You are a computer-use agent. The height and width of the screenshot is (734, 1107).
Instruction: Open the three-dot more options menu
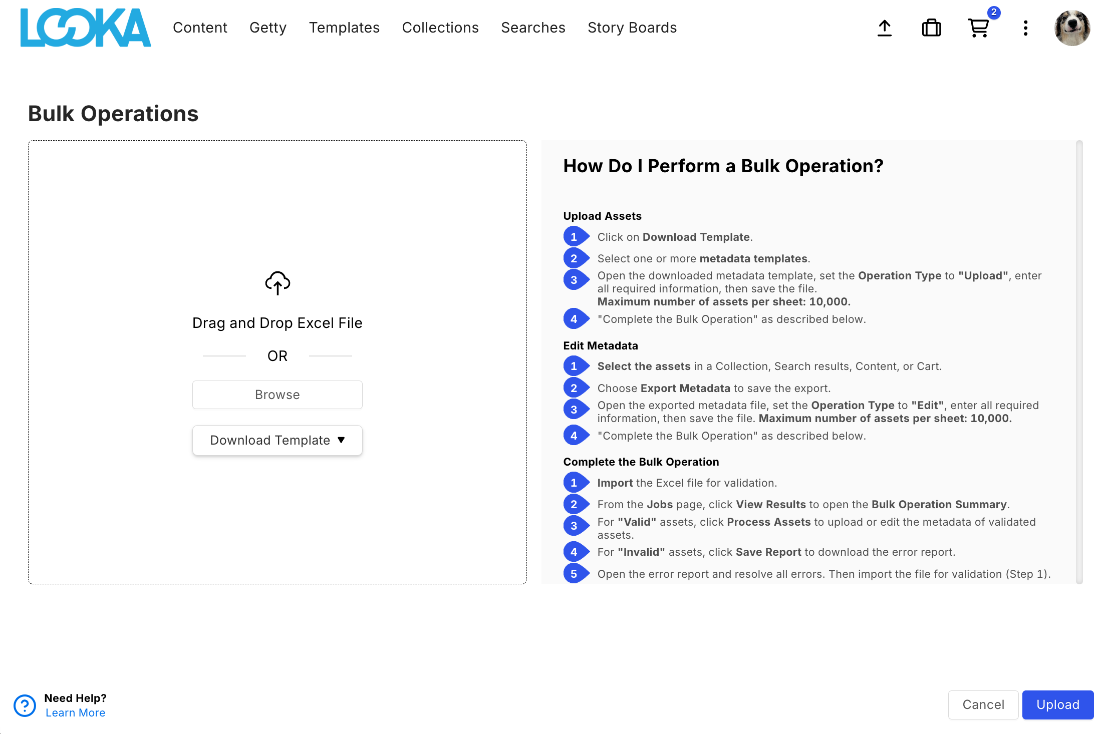[1025, 28]
